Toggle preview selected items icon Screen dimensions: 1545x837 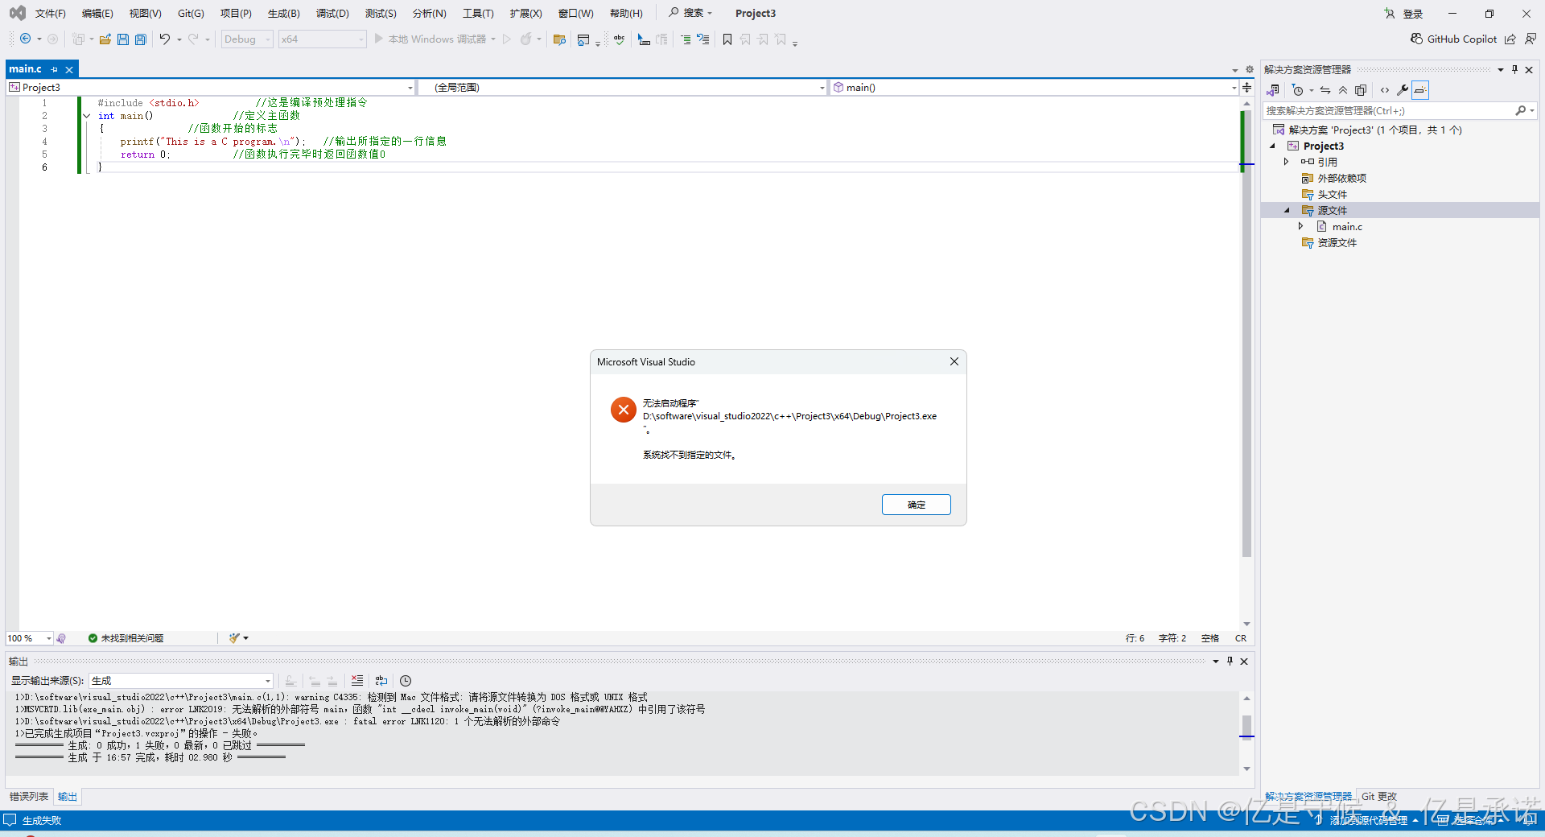coord(1420,90)
